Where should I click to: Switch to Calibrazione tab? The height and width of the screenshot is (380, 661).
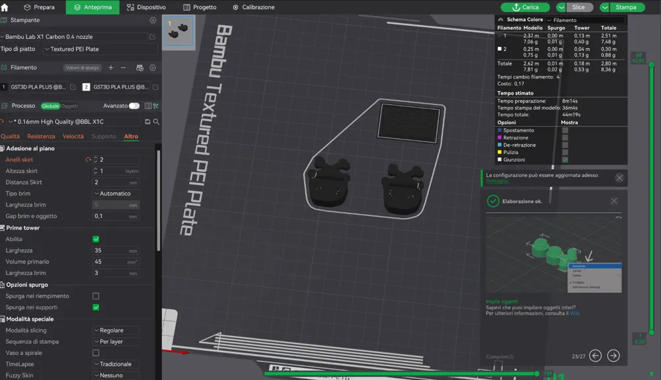253,7
